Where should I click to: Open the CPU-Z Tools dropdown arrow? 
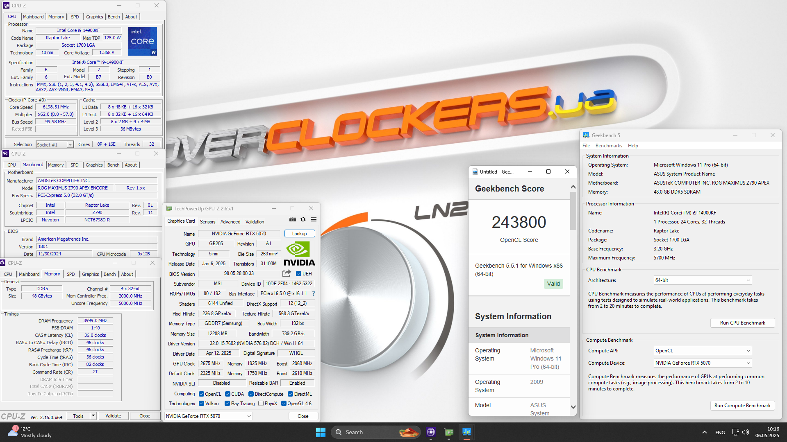93,416
